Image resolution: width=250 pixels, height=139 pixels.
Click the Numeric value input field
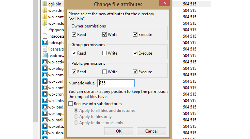tap(116, 83)
